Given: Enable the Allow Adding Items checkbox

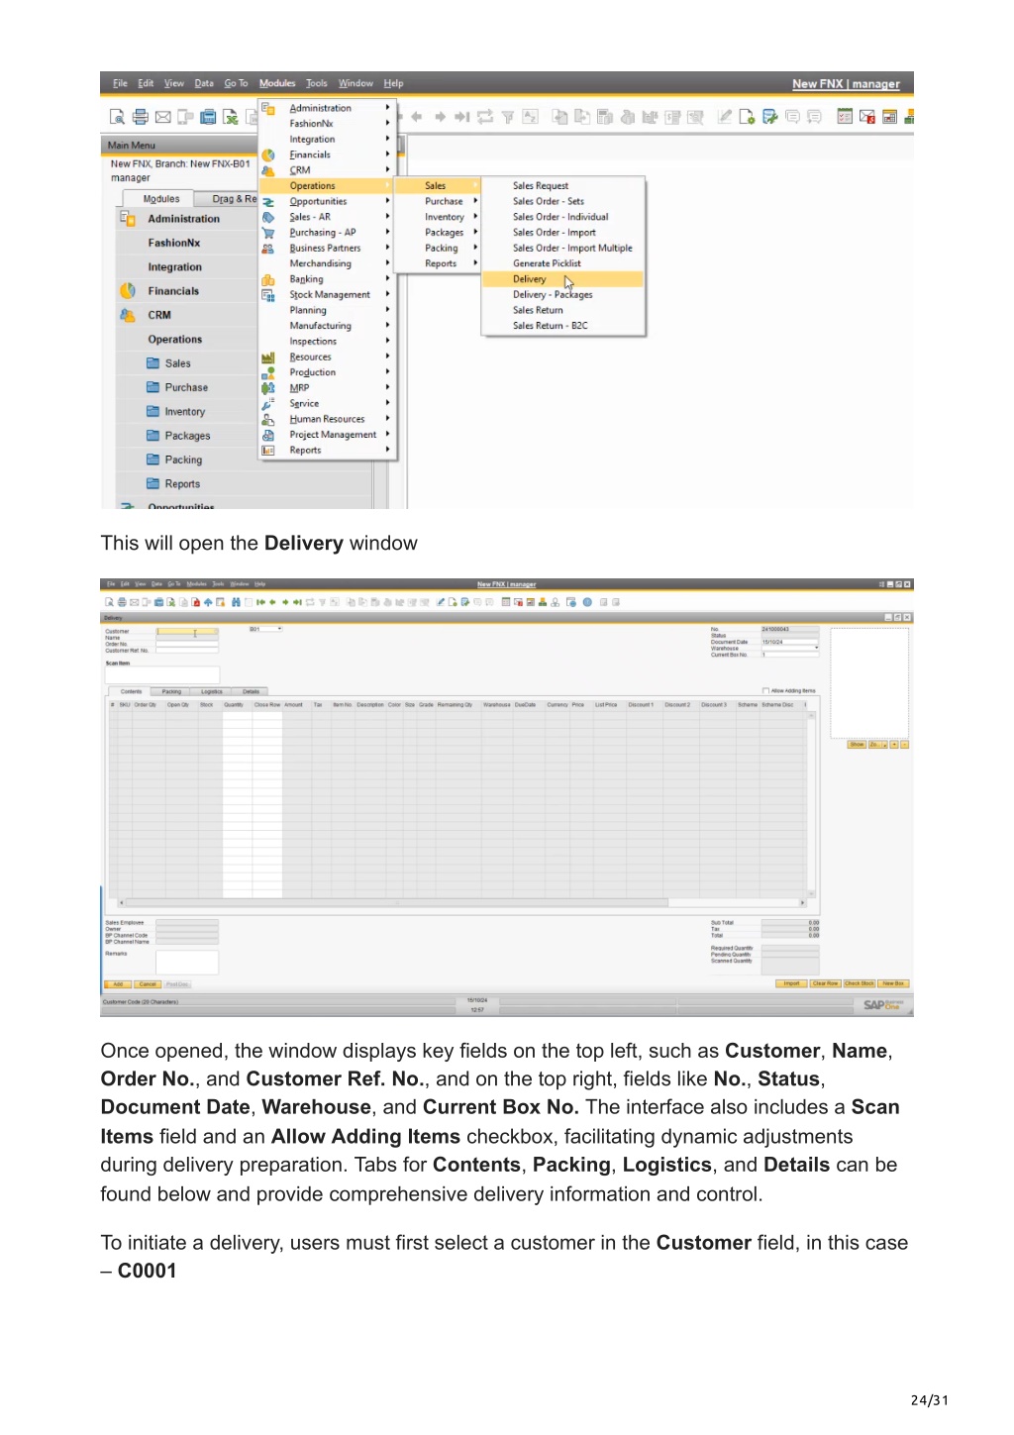Looking at the screenshot, I should click(x=765, y=691).
